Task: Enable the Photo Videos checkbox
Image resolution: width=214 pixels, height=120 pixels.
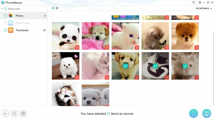Action: pyautogui.click(x=5, y=23)
